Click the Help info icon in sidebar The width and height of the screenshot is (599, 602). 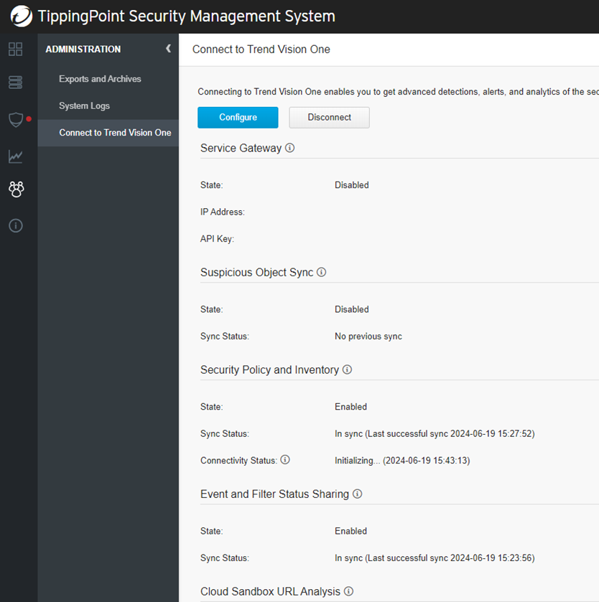click(15, 225)
